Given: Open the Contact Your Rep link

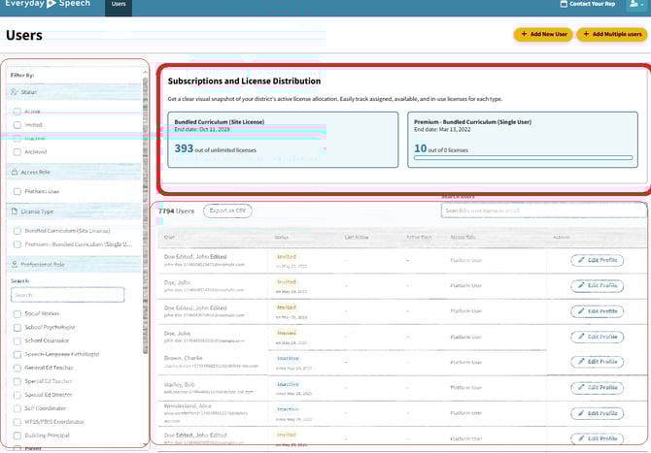Looking at the screenshot, I should pyautogui.click(x=588, y=4).
